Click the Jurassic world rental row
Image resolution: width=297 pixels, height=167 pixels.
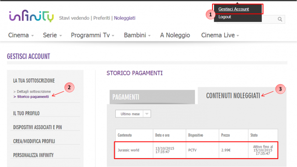tap(196, 150)
